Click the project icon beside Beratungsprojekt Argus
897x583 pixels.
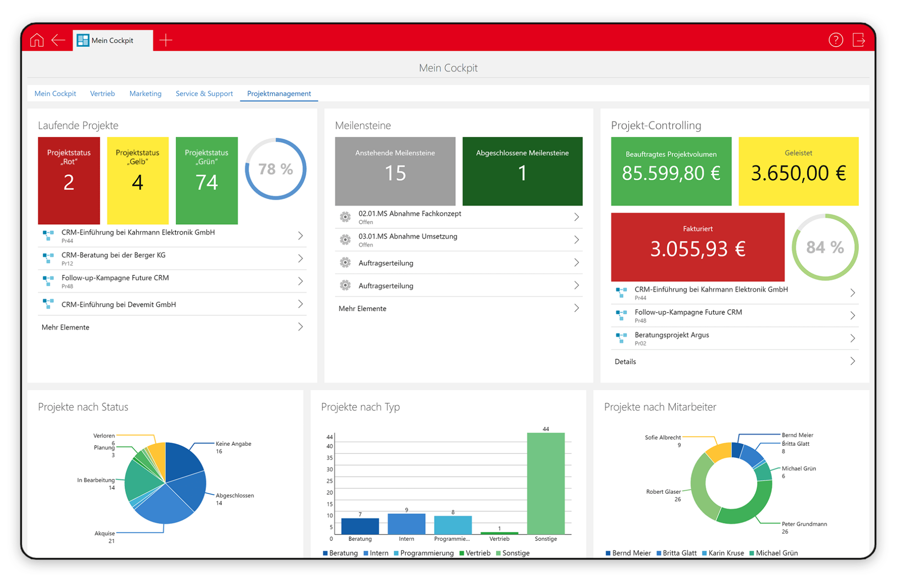pos(621,338)
